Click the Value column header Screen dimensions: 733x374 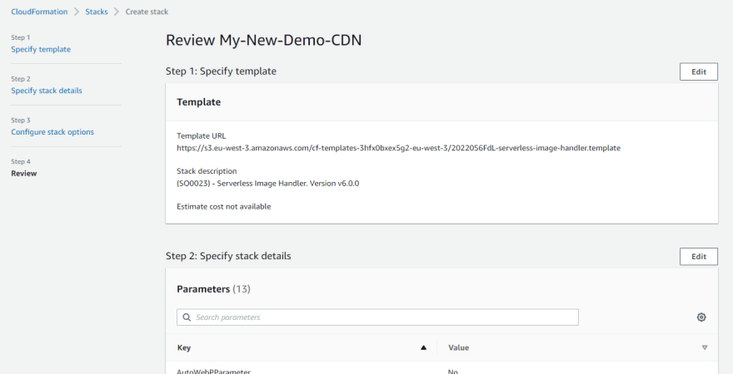click(458, 347)
